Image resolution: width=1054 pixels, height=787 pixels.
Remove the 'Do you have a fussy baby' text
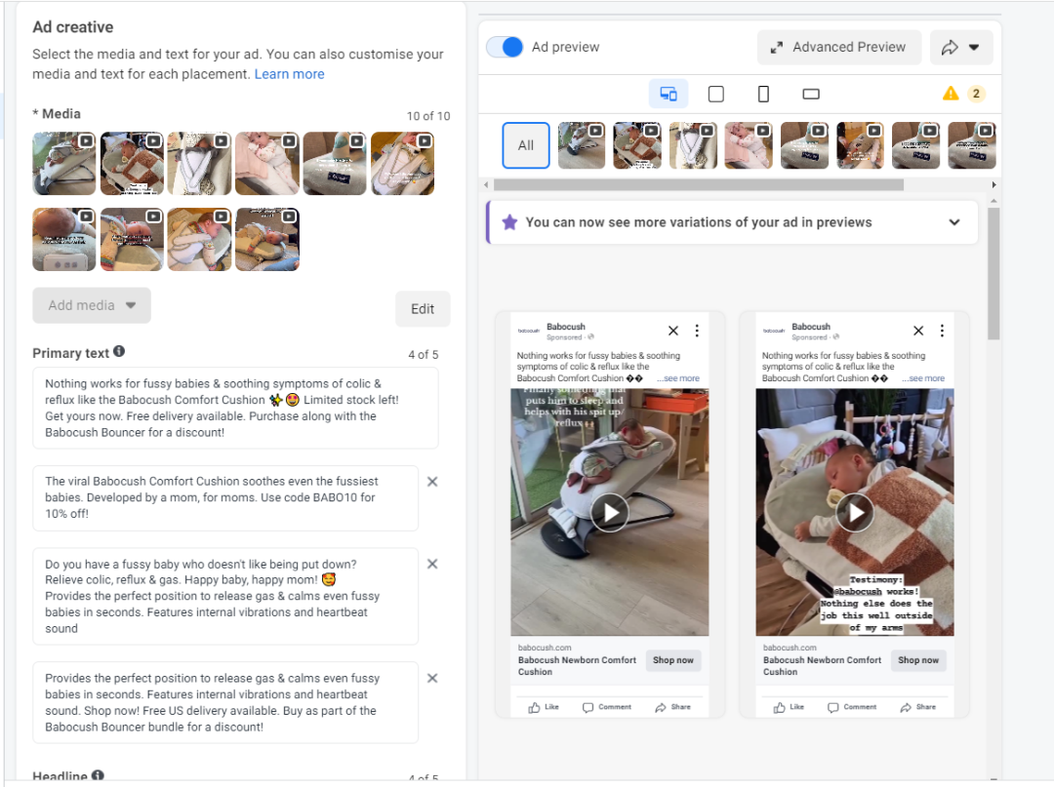432,564
